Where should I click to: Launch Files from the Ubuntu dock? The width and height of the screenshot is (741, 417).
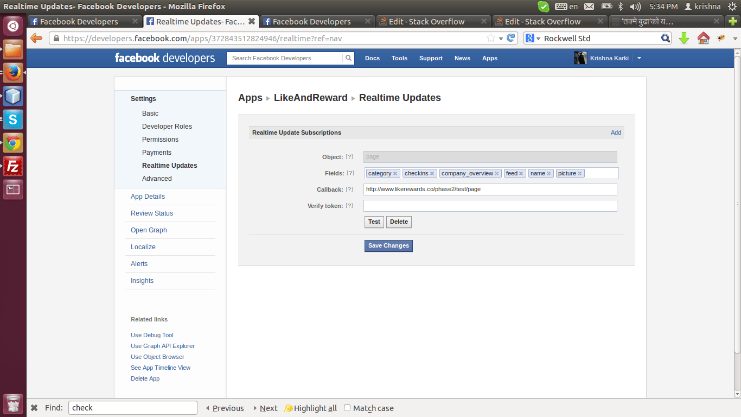click(13, 49)
